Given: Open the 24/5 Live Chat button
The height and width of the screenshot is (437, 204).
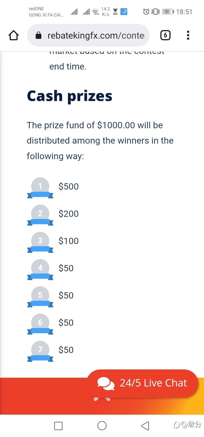Looking at the screenshot, I should coord(143,383).
